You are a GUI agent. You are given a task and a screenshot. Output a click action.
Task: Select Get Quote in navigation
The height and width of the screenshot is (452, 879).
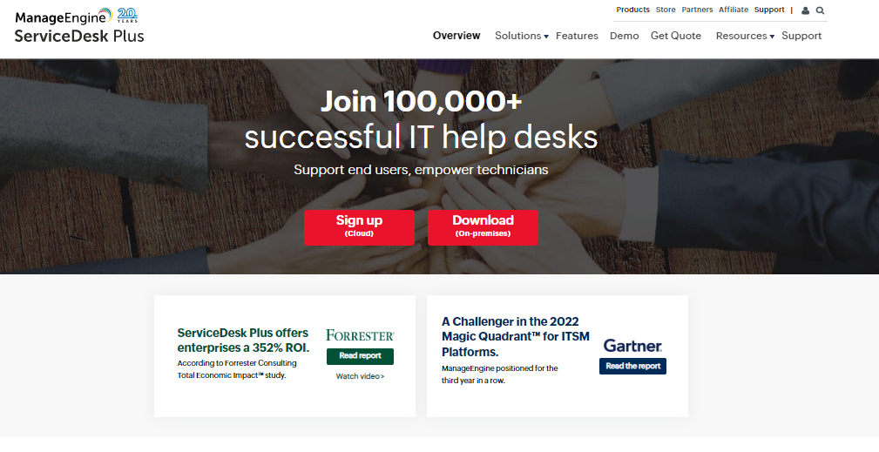[x=675, y=36]
